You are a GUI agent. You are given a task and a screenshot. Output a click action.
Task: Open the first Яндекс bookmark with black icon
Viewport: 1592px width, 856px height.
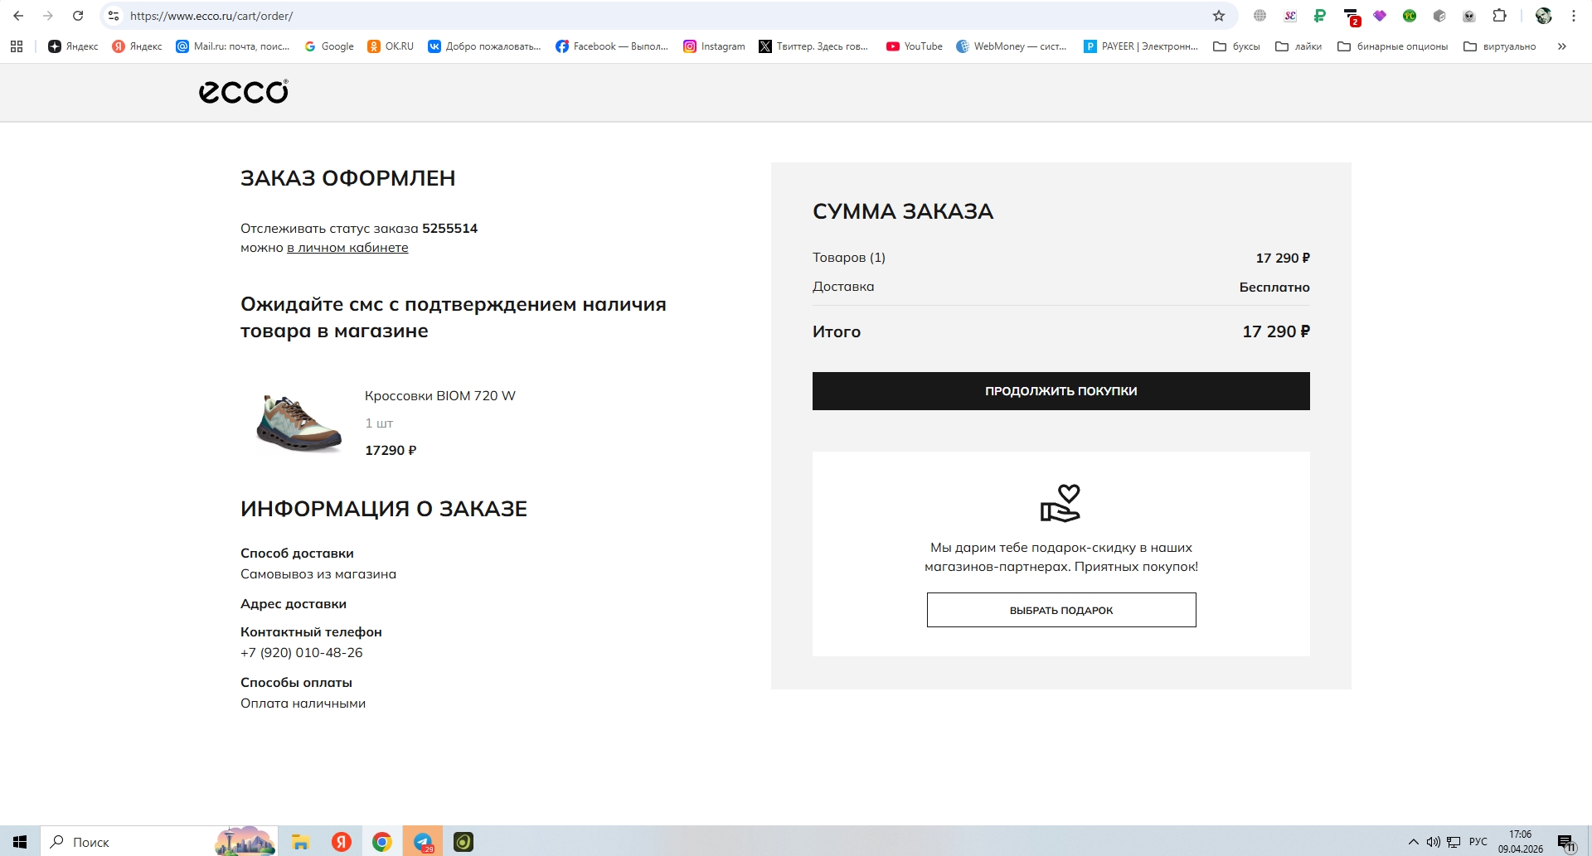point(73,46)
